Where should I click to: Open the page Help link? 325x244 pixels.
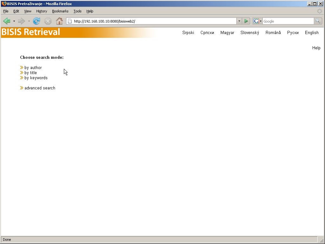pos(316,48)
